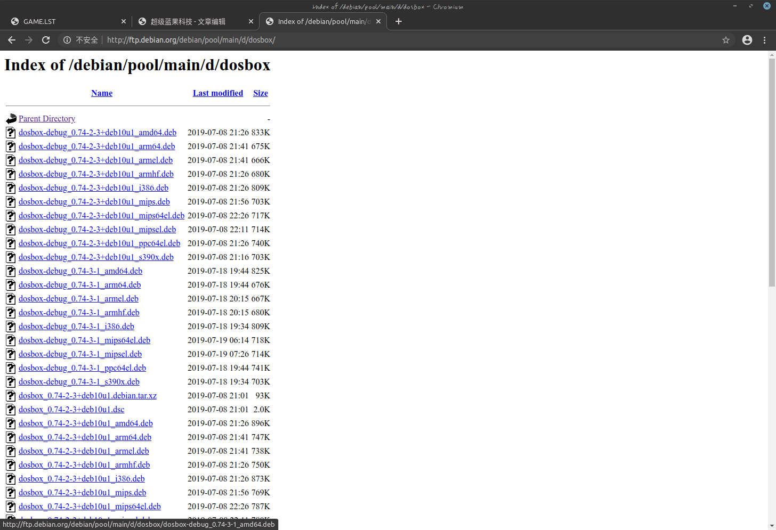Click the file icon beside dosbox-debug_0.74-3-1_i386.deb
Screen dimensions: 776x530
pyautogui.click(x=11, y=327)
